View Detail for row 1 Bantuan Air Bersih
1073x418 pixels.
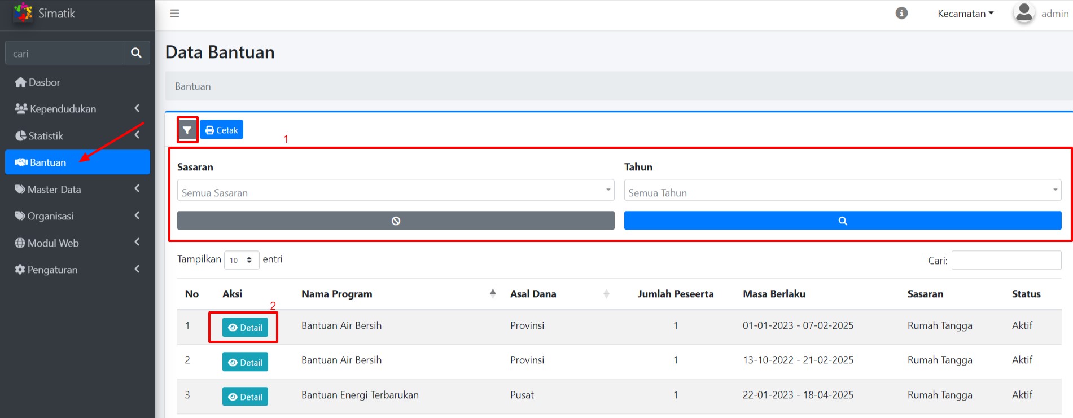(x=245, y=328)
